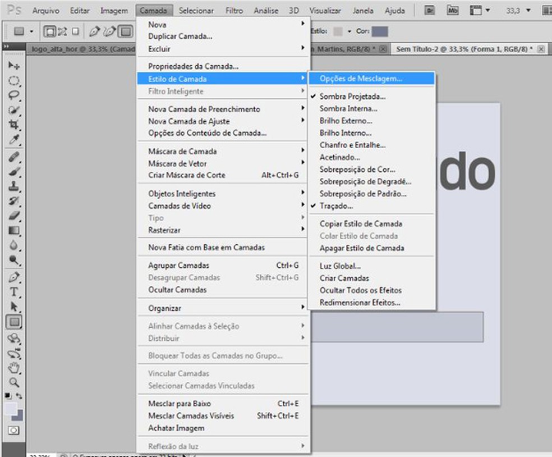This screenshot has height=457, width=552.
Task: Choose Copiar Estilo de Camada
Action: (372, 224)
